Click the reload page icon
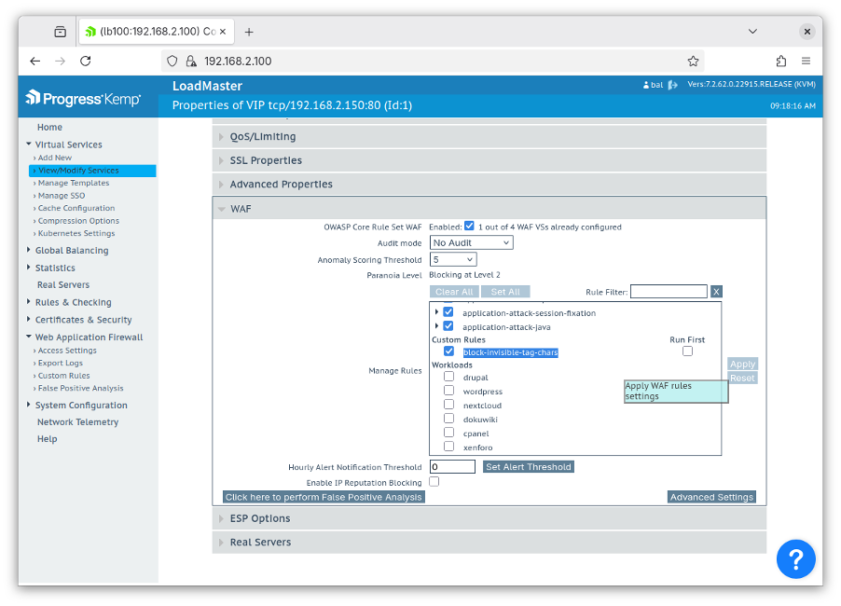841x606 pixels. [86, 60]
